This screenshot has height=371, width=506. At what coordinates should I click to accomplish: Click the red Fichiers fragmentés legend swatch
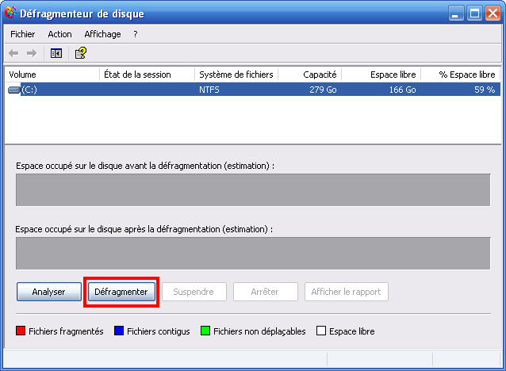click(21, 331)
